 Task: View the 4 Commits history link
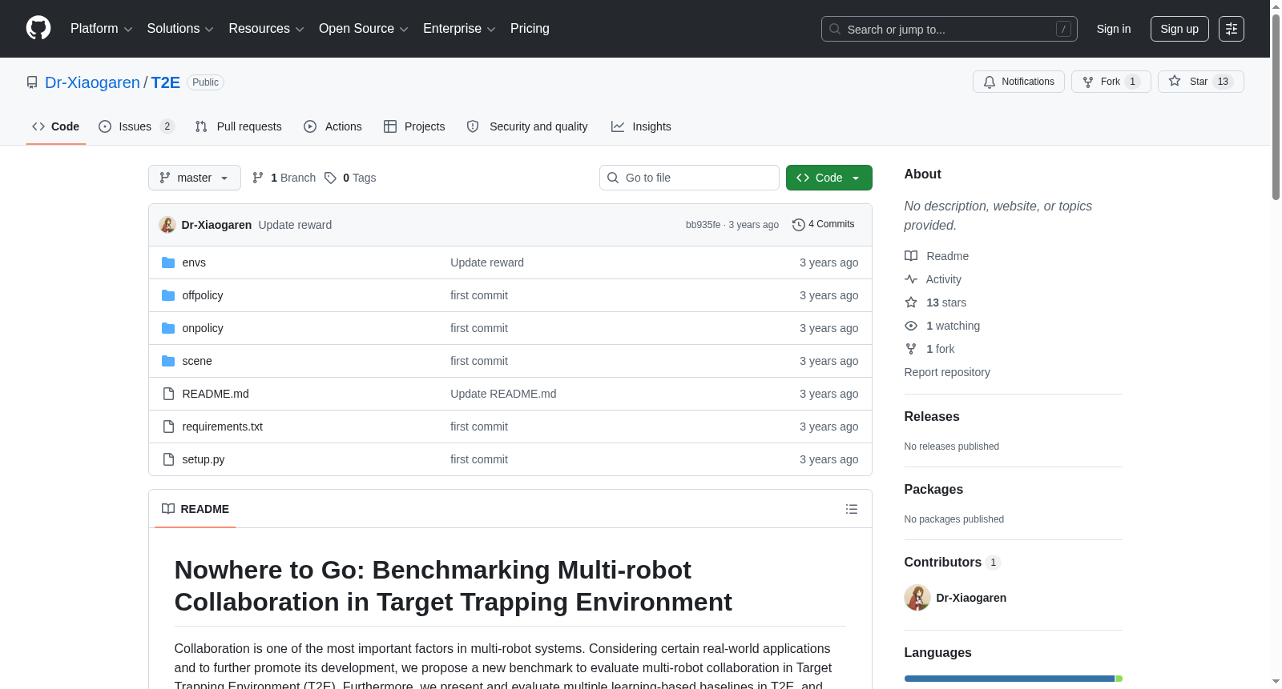(824, 225)
